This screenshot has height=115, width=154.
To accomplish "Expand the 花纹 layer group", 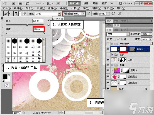I will pyautogui.click(x=112, y=54).
